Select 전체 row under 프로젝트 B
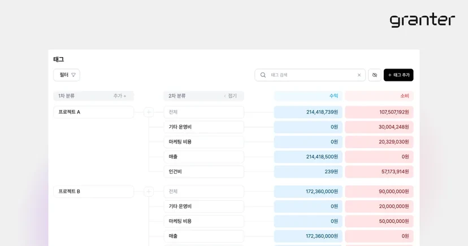 click(204, 191)
